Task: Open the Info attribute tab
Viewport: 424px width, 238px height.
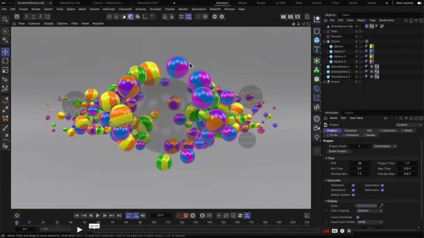Action: pyautogui.click(x=369, y=131)
